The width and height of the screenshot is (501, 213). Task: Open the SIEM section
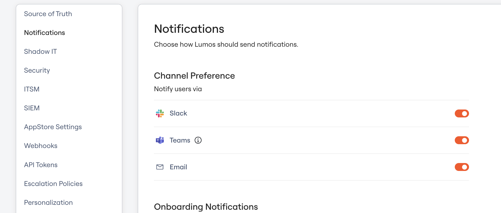(x=32, y=108)
